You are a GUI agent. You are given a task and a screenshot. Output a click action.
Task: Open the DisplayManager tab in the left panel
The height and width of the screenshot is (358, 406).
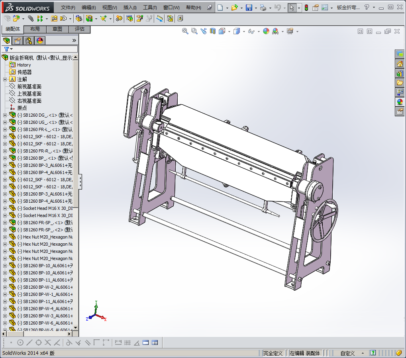[39, 40]
